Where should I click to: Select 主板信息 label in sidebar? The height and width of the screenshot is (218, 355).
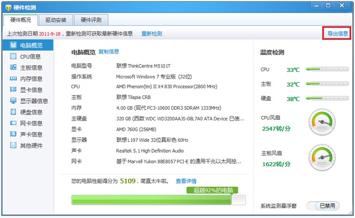(x=31, y=68)
